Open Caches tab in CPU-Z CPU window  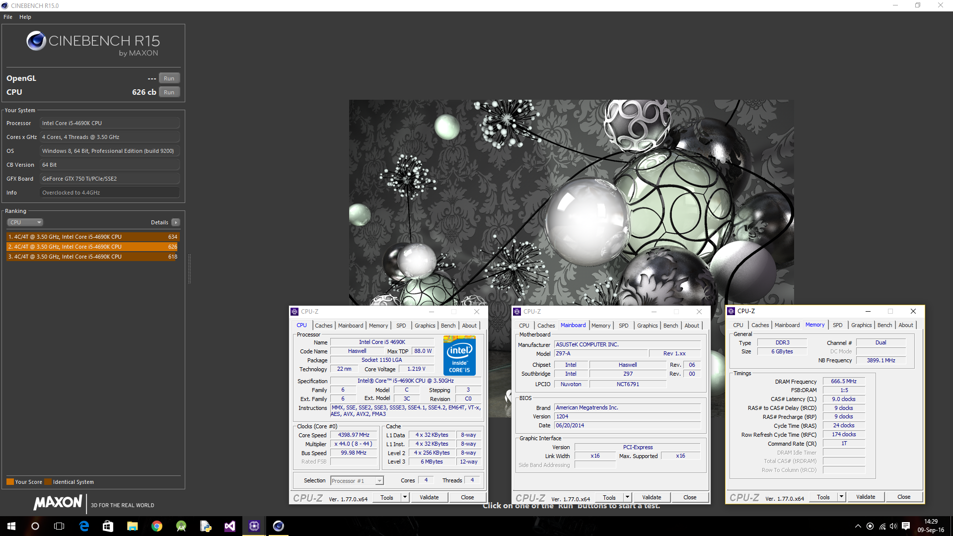click(324, 326)
